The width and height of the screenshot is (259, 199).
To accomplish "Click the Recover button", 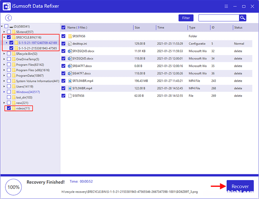I will click(240, 186).
